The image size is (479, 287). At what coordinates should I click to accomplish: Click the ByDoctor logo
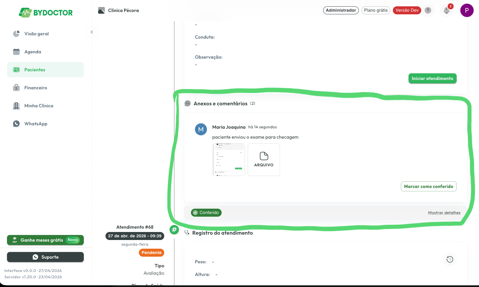click(x=46, y=13)
